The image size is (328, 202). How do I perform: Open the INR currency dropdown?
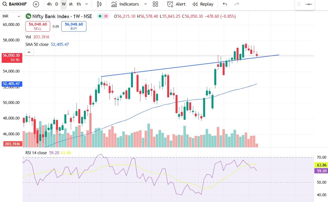pos(11,16)
